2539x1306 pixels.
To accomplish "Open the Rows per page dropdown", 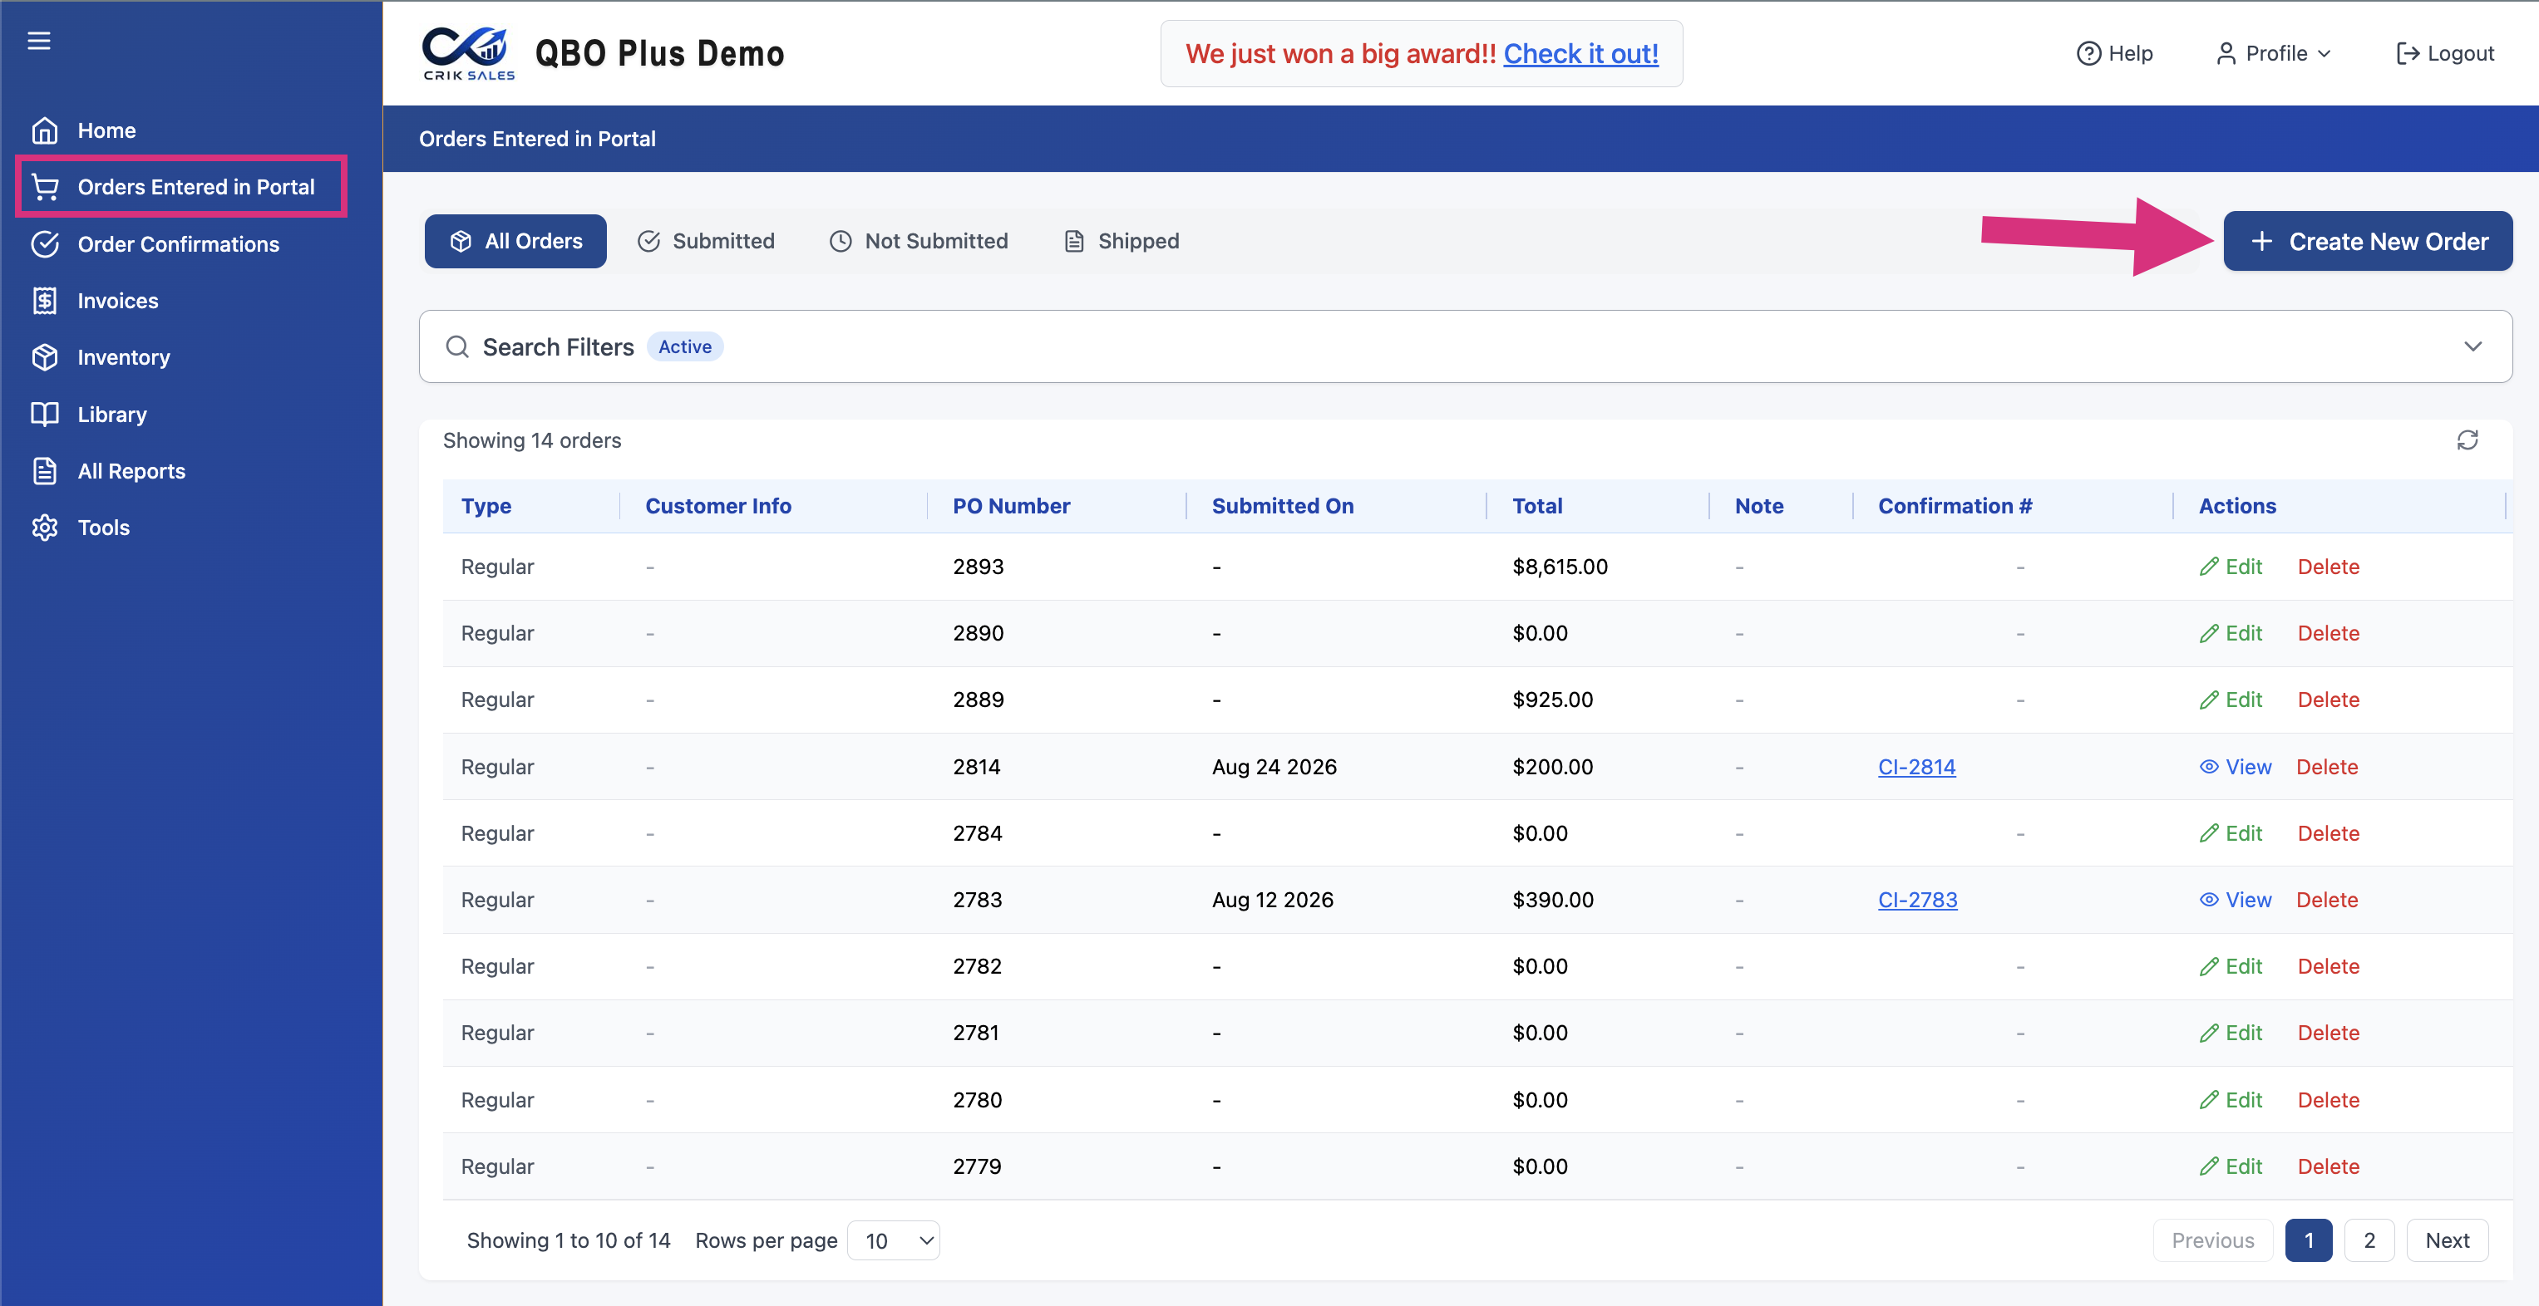I will click(x=894, y=1241).
